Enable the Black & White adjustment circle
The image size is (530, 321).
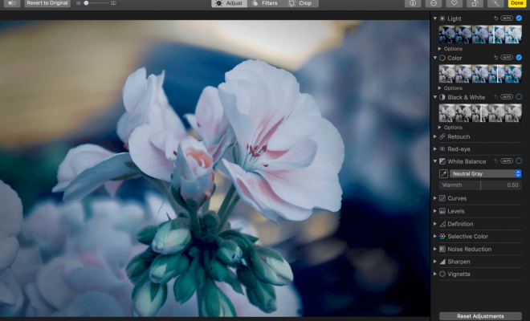pyautogui.click(x=519, y=97)
